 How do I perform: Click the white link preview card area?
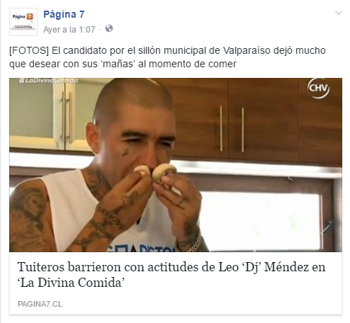(176, 283)
